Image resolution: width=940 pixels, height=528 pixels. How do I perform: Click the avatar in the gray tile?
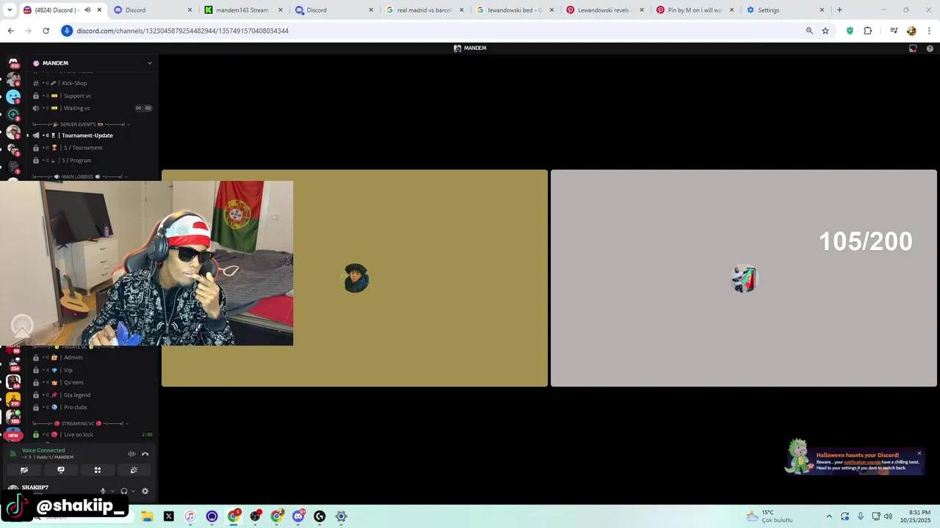coord(744,279)
